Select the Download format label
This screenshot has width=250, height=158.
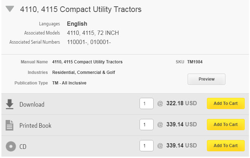click(x=32, y=105)
